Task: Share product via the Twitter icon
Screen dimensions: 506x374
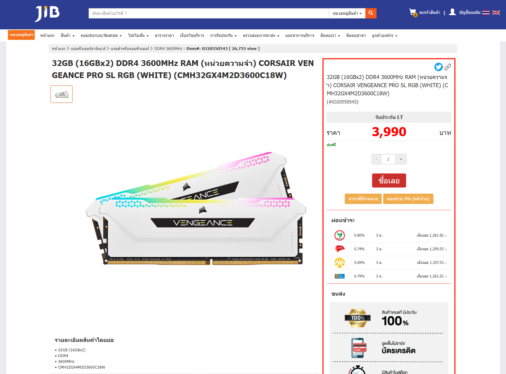Action: 439,67
